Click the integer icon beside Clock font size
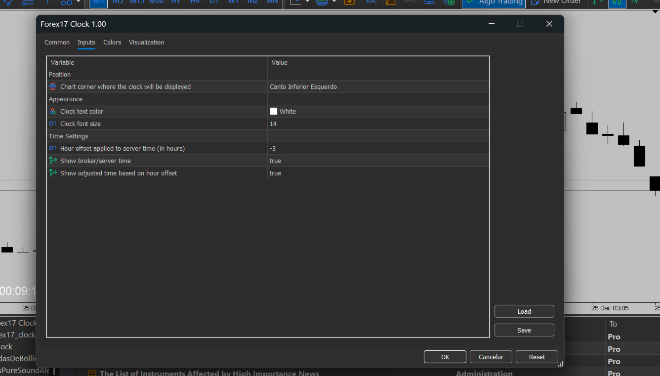This screenshot has height=376, width=660. point(53,124)
